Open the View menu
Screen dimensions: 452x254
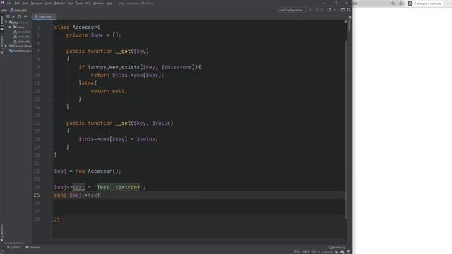(25, 3)
